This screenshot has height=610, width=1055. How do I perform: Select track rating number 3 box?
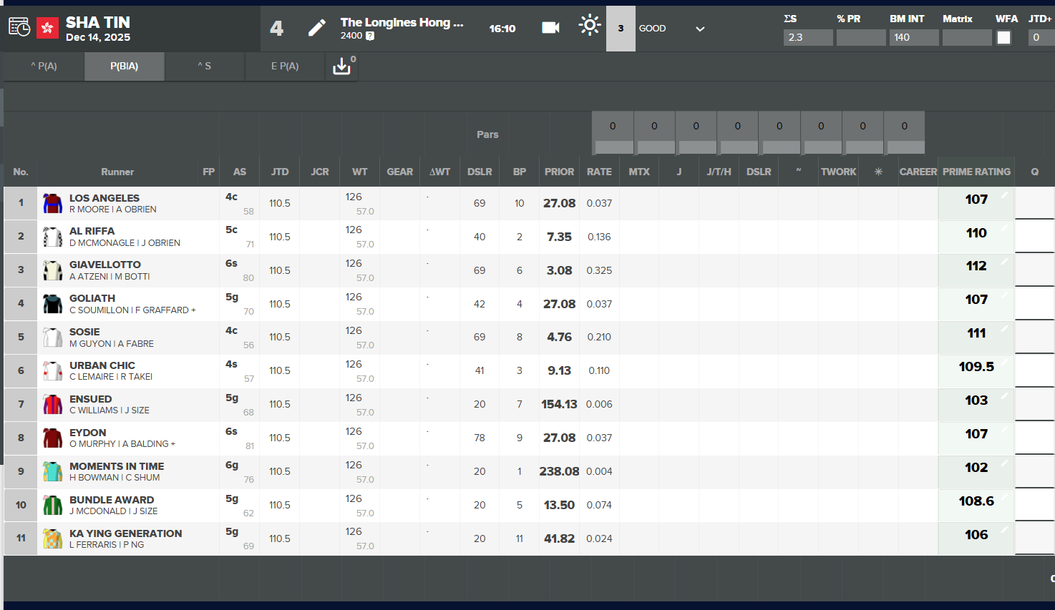point(621,29)
